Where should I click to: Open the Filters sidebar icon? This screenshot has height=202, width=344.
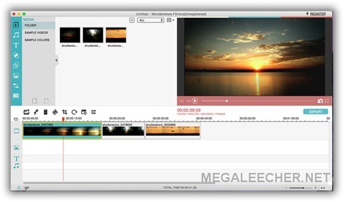pos(16,55)
